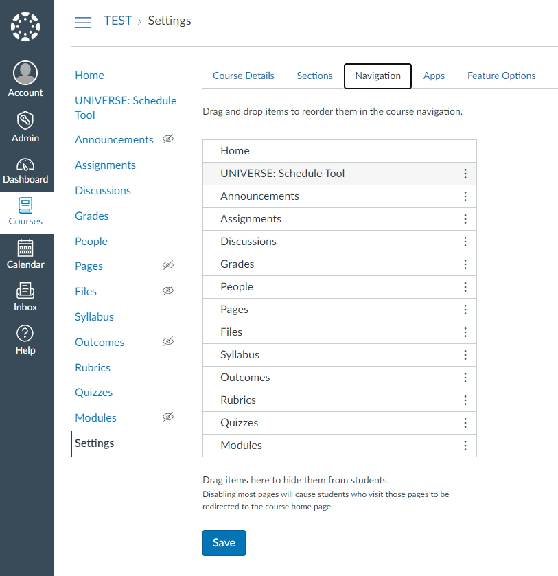This screenshot has width=558, height=576.
Task: Open options menu for Quizzes row
Action: (465, 423)
